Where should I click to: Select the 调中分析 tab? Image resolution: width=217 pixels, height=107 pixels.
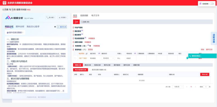(x=20, y=27)
